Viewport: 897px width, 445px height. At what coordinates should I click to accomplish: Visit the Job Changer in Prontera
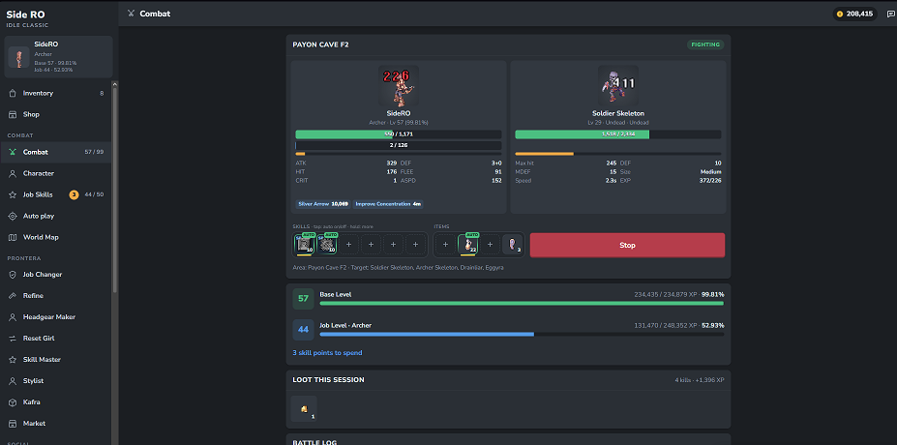56,275
